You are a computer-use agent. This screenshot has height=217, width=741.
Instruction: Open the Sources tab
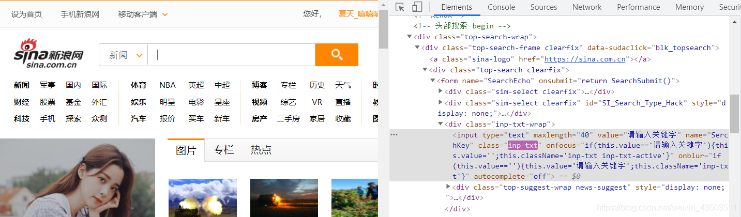tap(543, 7)
